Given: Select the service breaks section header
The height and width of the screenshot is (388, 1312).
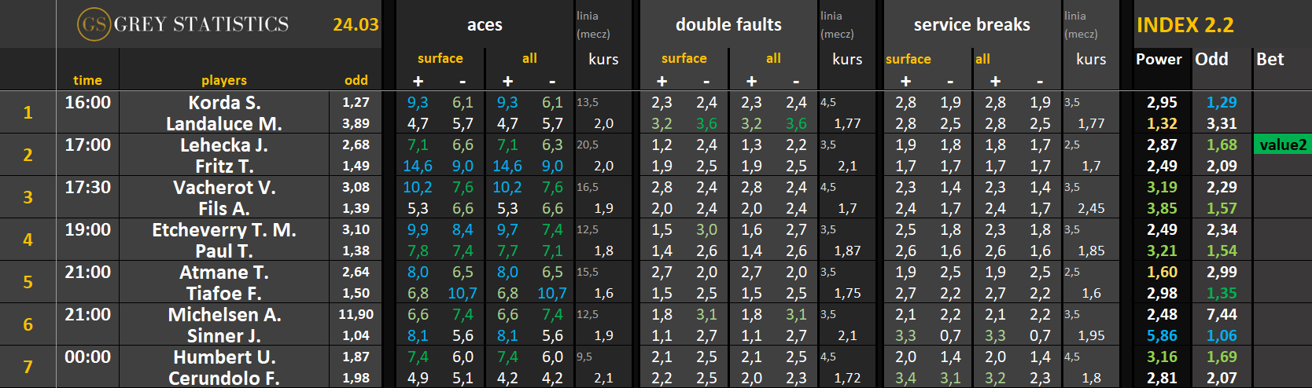Looking at the screenshot, I should (x=971, y=25).
